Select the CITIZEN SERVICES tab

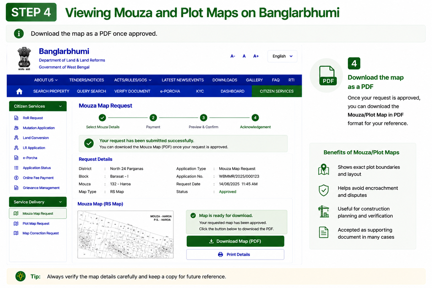(x=277, y=91)
